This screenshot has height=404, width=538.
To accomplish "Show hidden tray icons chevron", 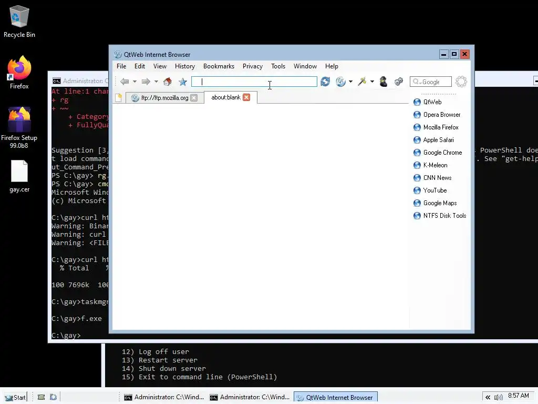I will point(488,398).
